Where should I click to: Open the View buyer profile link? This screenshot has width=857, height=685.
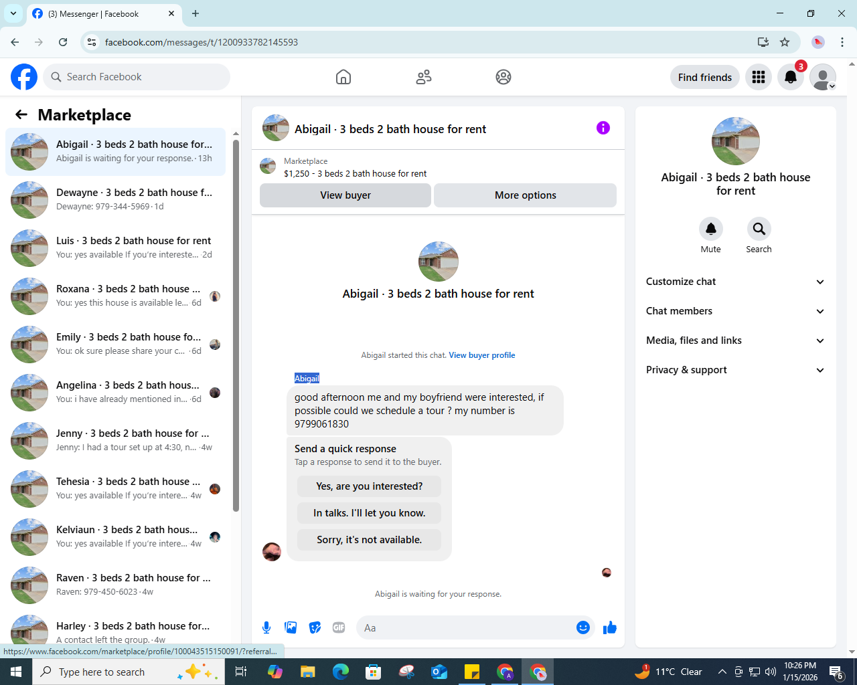(x=482, y=355)
